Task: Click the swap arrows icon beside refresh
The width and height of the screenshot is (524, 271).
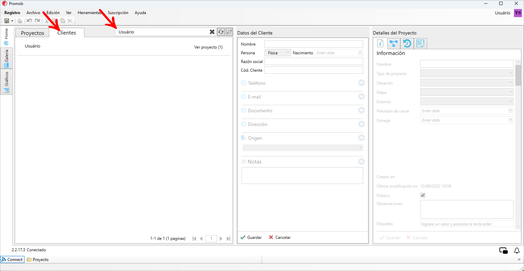Action: [x=229, y=32]
